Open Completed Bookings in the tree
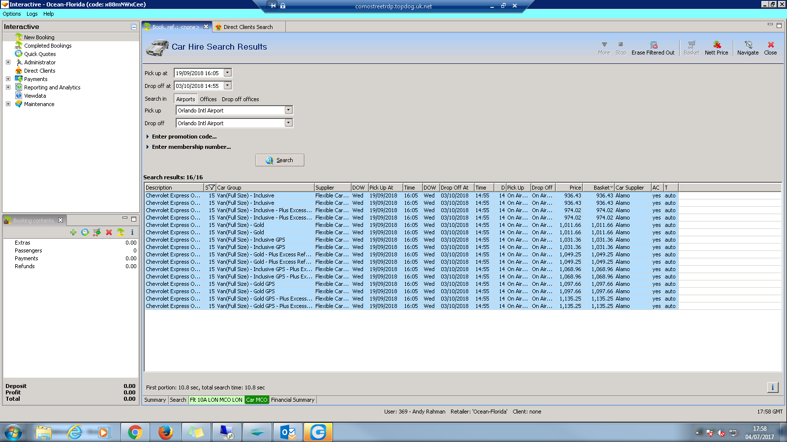 (x=48, y=46)
